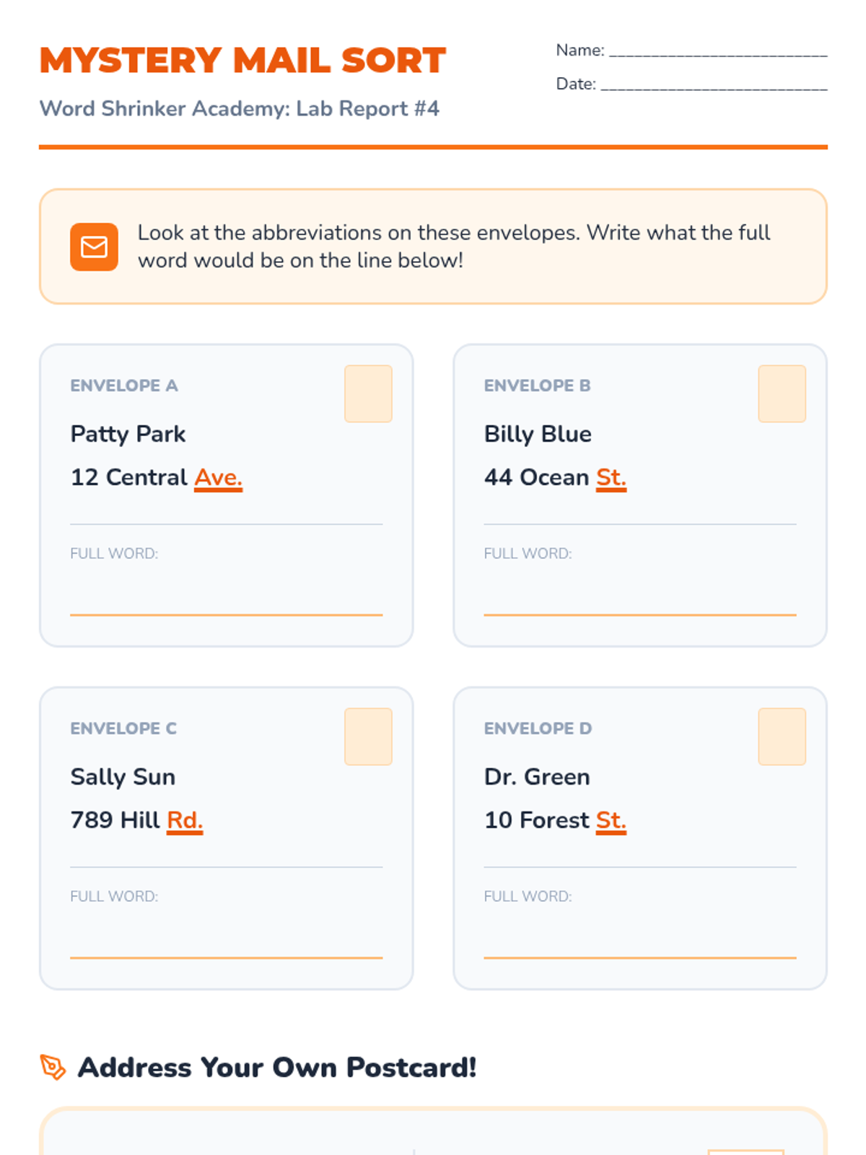This screenshot has width=866, height=1155.
Task: Click the orange envelope icon in instructions
Action: click(94, 247)
